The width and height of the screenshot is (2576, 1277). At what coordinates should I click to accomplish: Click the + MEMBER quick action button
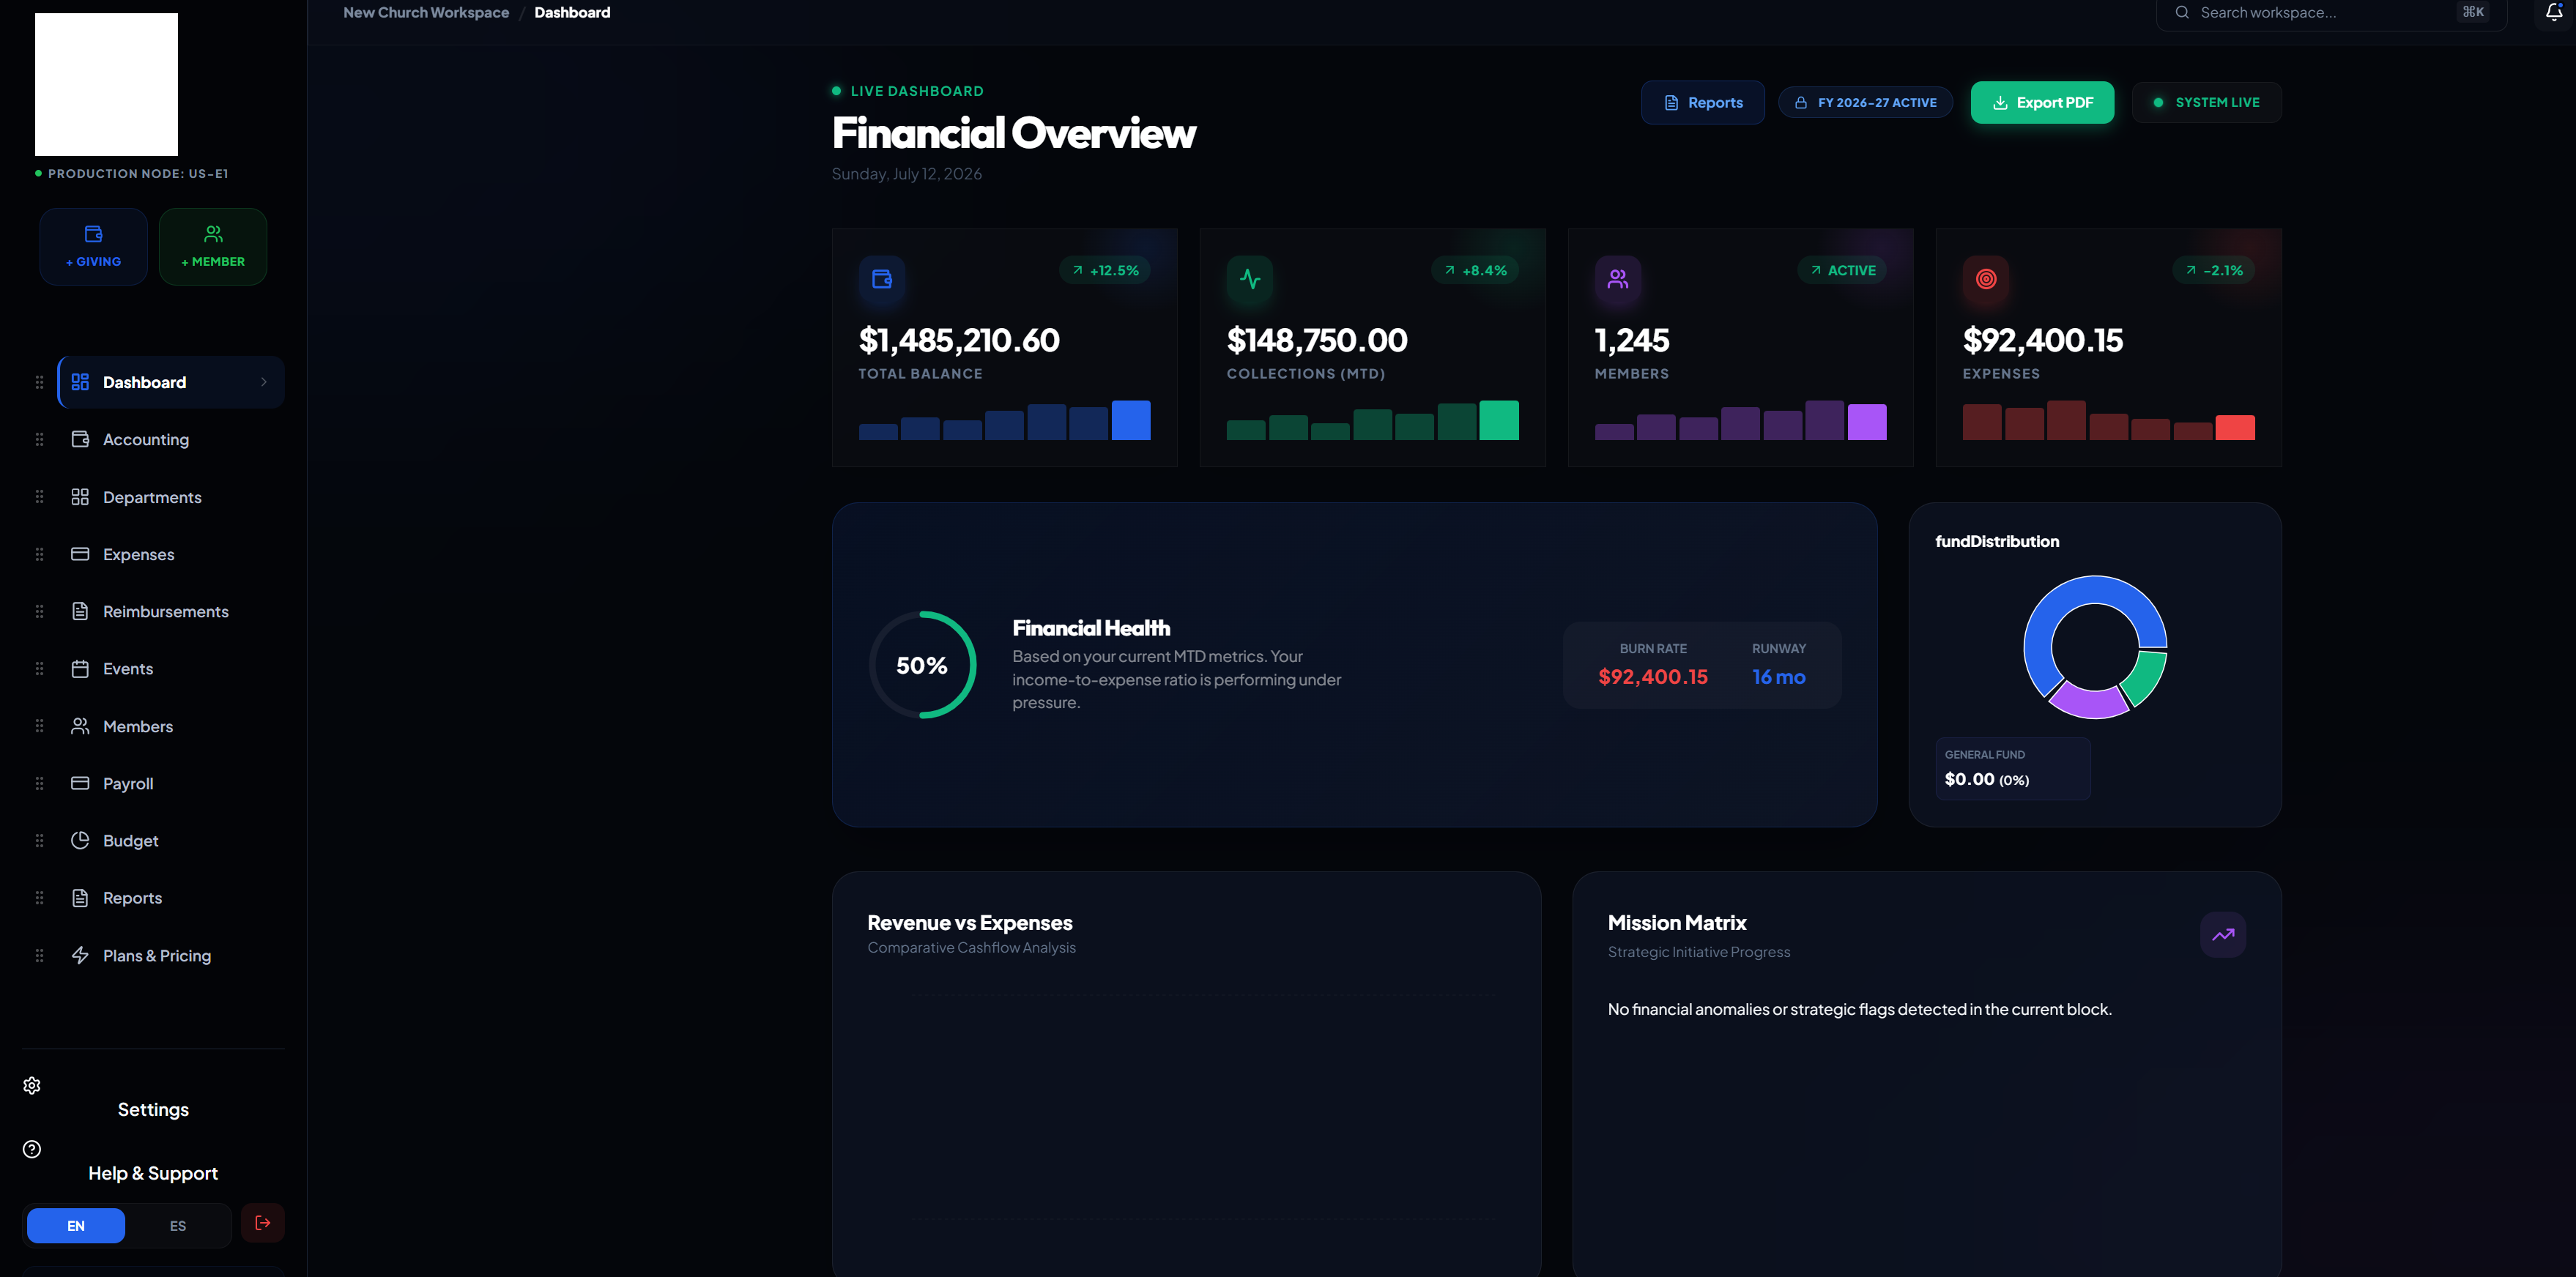pos(213,247)
